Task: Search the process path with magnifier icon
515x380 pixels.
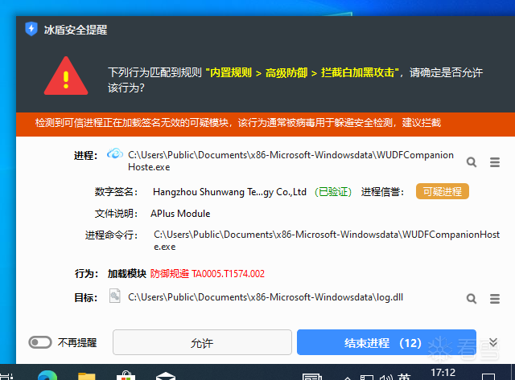Action: click(472, 162)
